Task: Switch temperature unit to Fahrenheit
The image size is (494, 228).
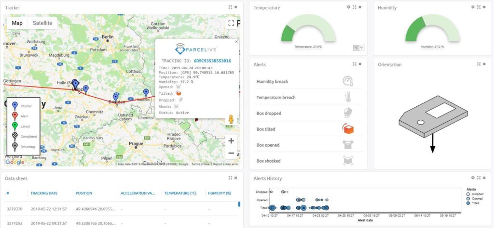Action: click(x=362, y=48)
